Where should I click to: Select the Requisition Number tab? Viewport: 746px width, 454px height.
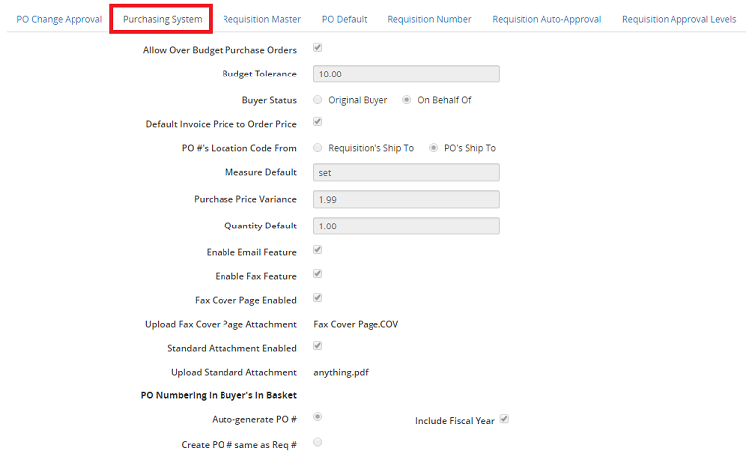429,19
